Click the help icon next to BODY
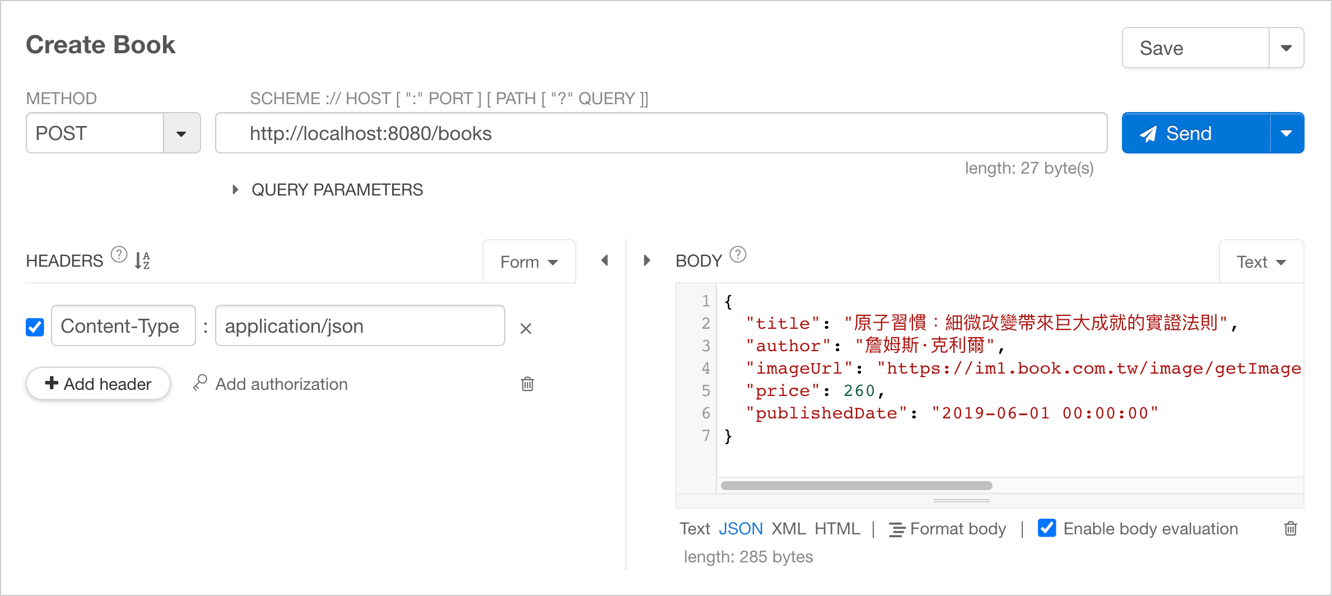The image size is (1332, 596). coord(738,255)
